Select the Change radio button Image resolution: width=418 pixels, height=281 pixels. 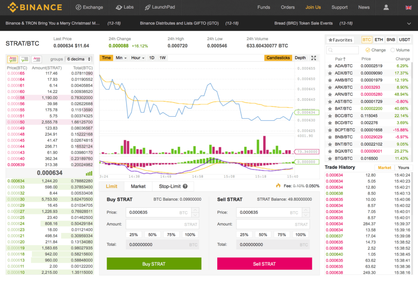pos(368,50)
